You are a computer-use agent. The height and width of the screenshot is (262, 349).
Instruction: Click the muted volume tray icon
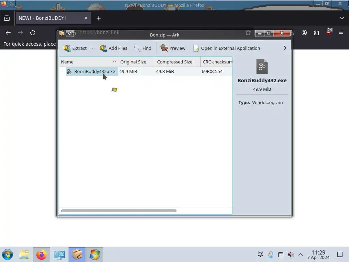[291, 254]
